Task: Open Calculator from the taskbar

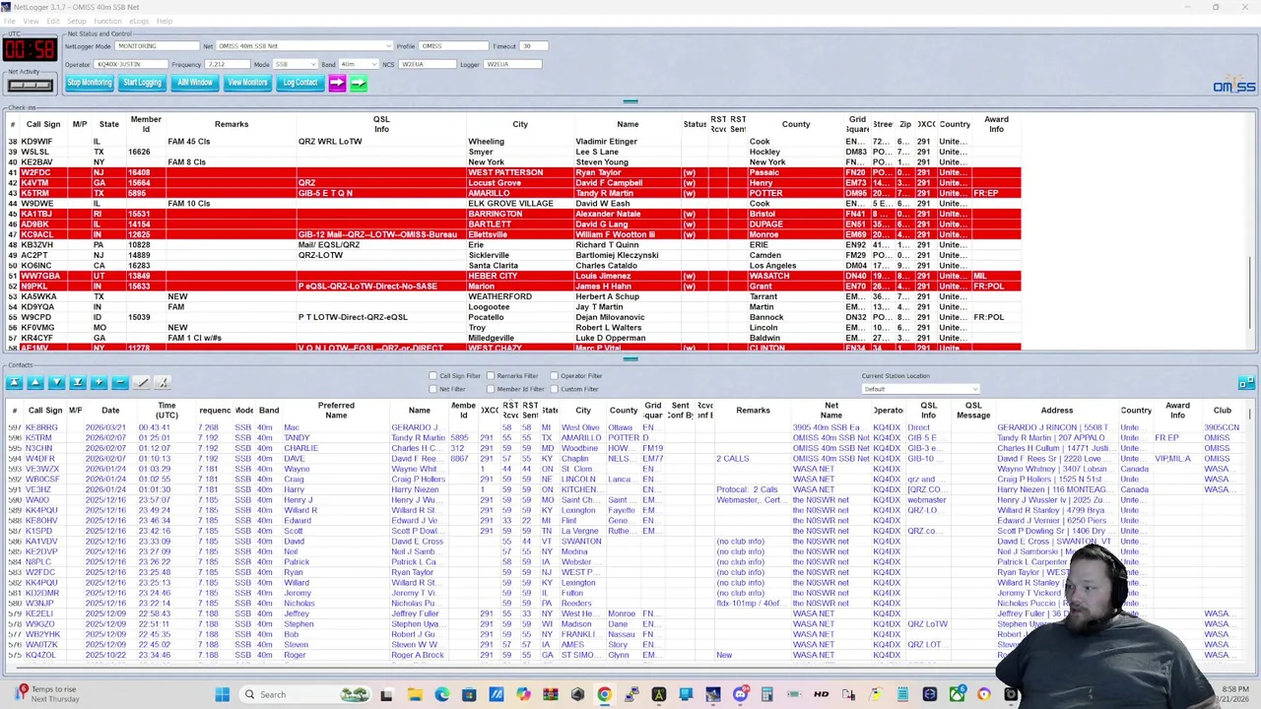Action: tap(766, 694)
